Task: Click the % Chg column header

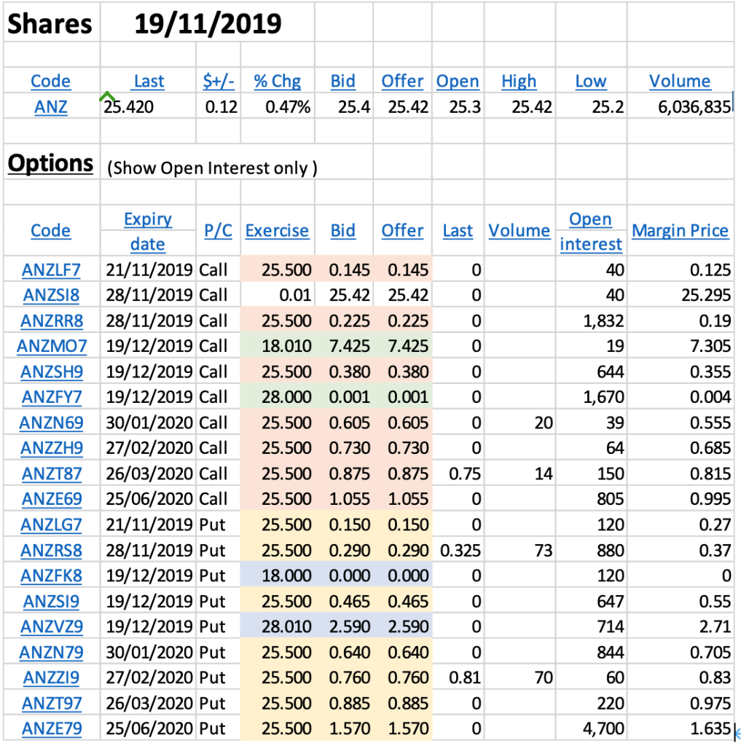Action: (x=278, y=81)
